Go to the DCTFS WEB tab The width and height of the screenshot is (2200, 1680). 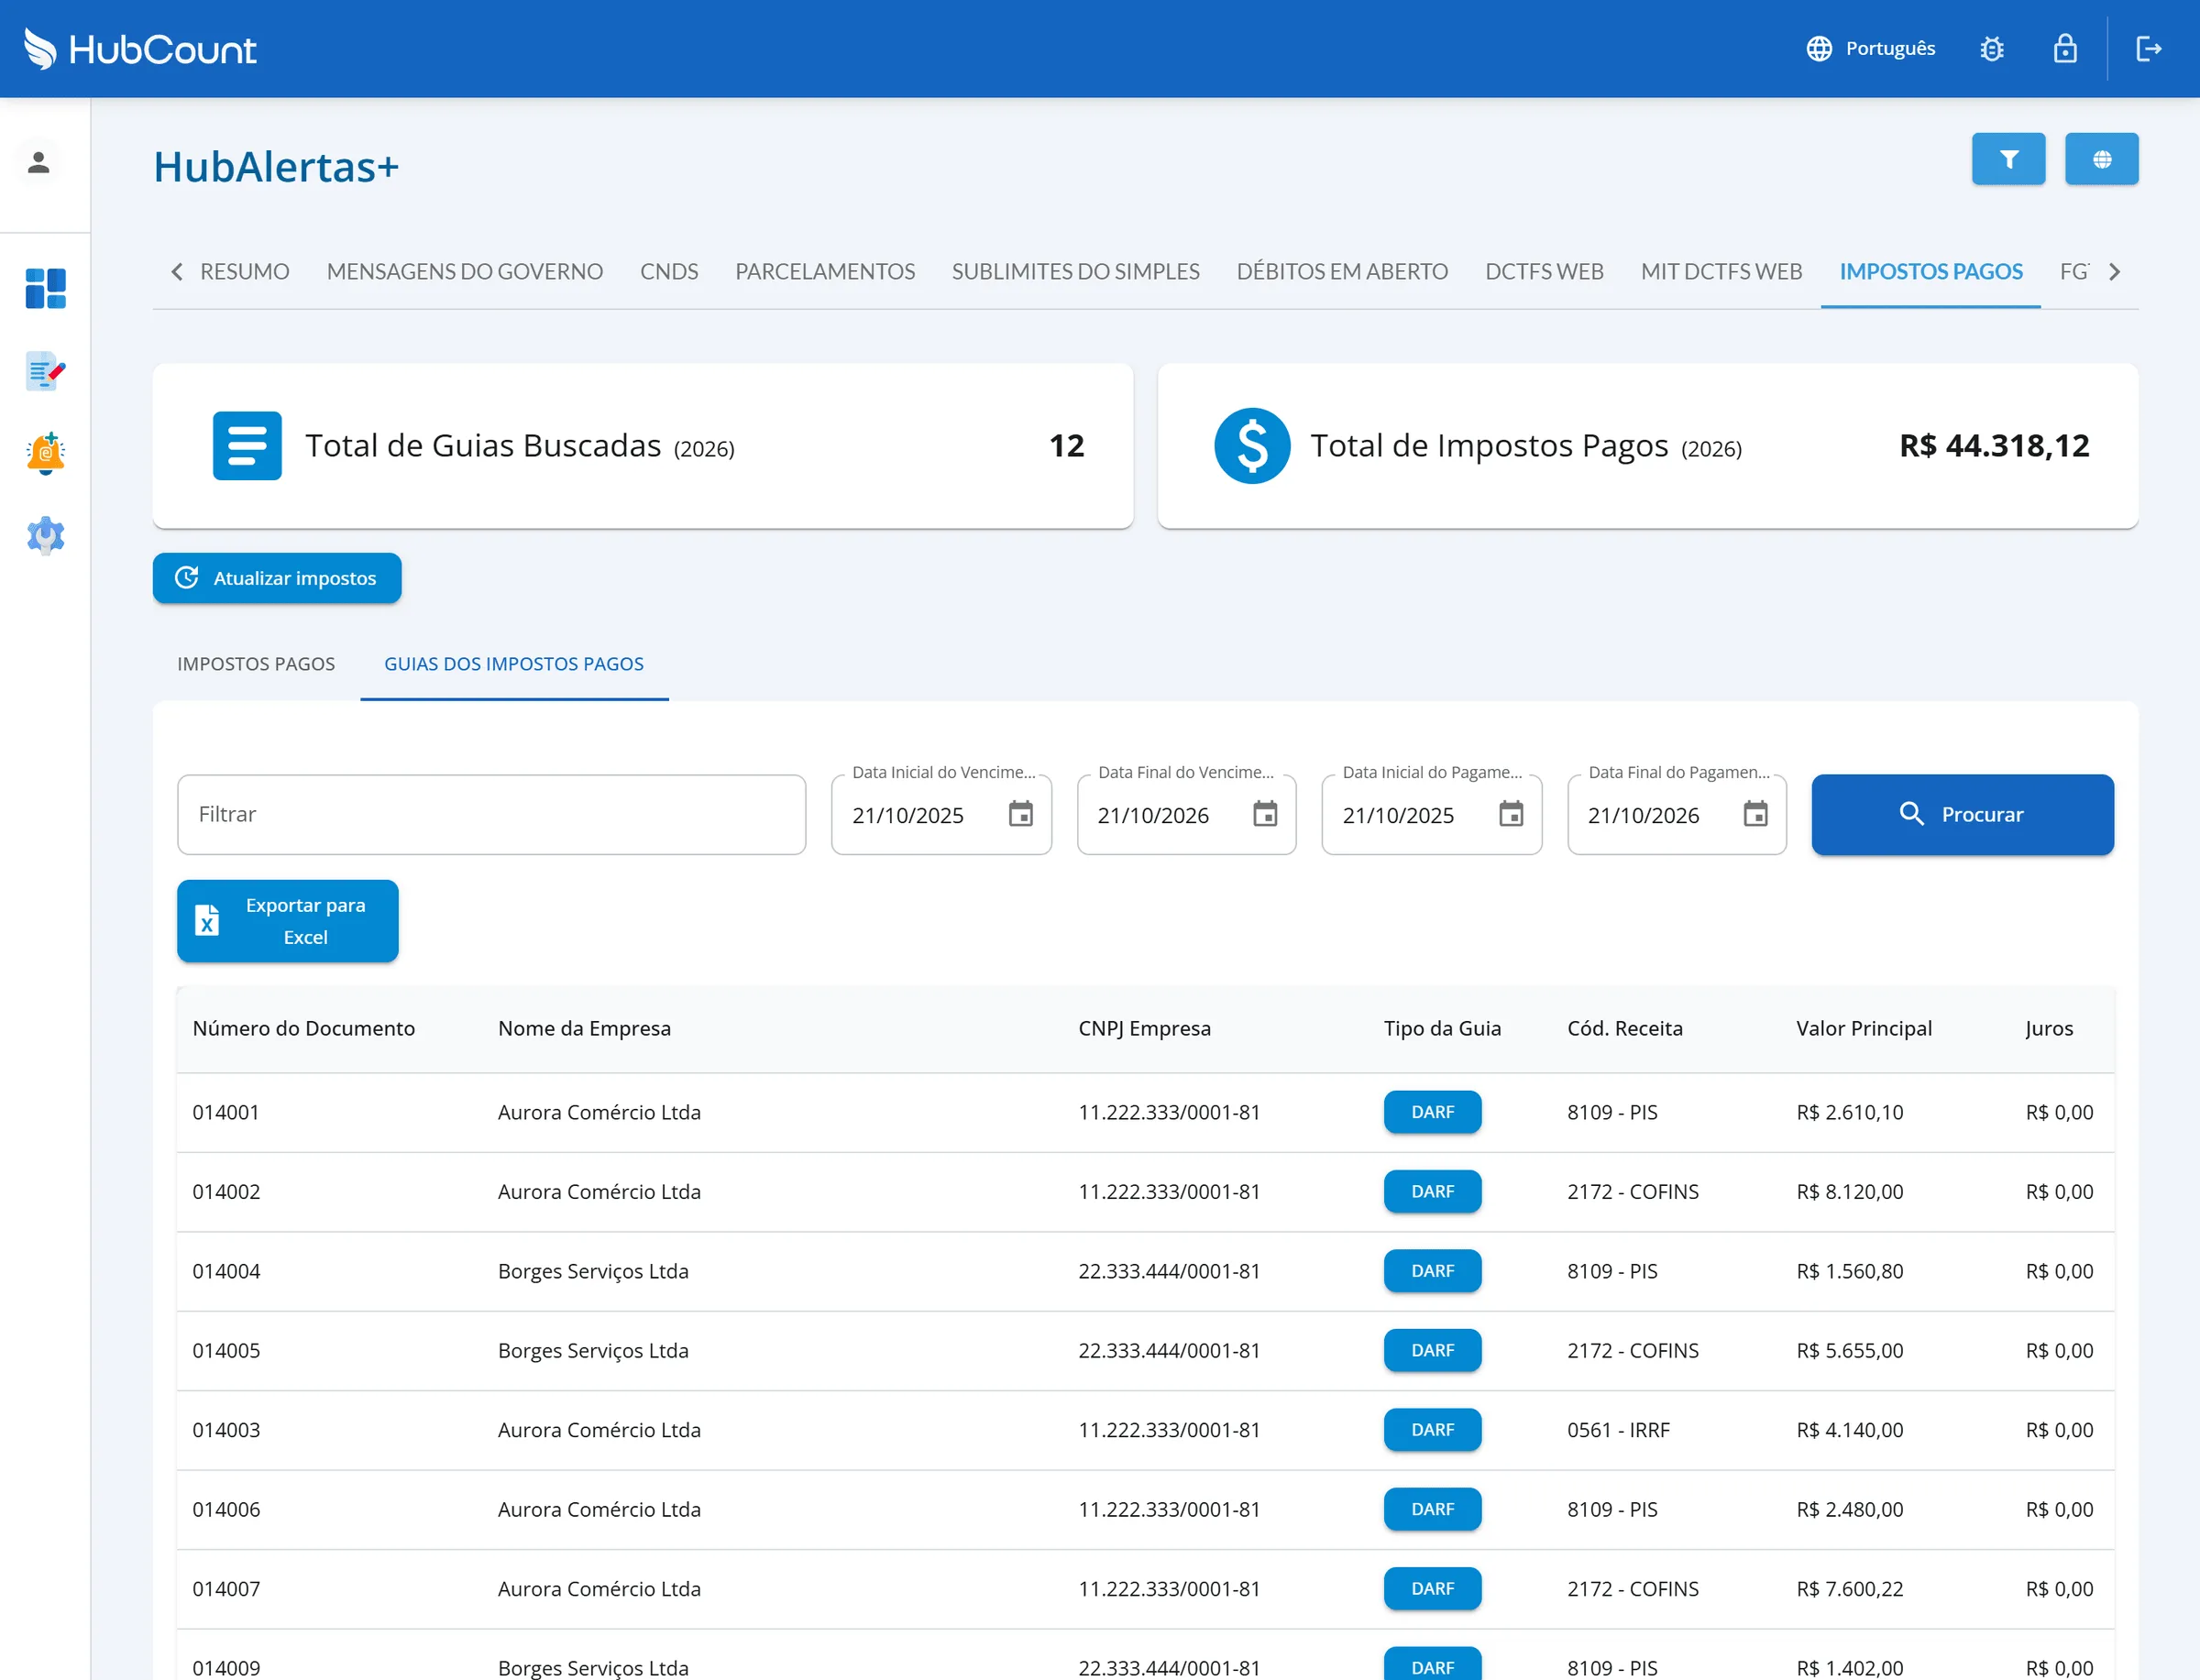click(x=1544, y=271)
